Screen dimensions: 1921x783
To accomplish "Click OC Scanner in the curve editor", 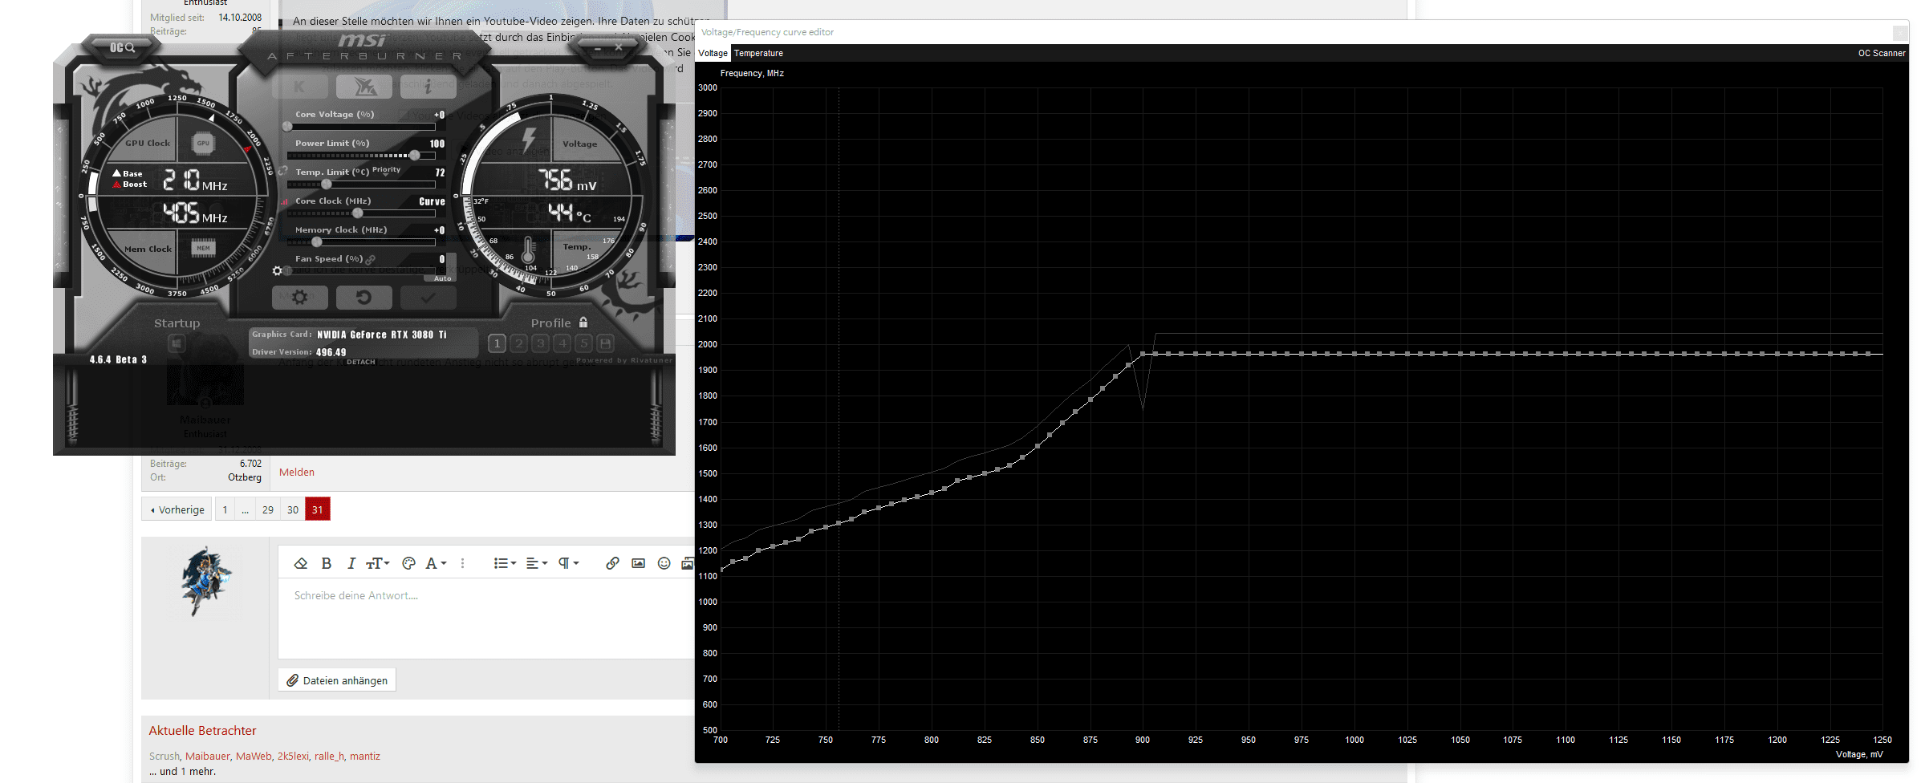I will point(1881,53).
